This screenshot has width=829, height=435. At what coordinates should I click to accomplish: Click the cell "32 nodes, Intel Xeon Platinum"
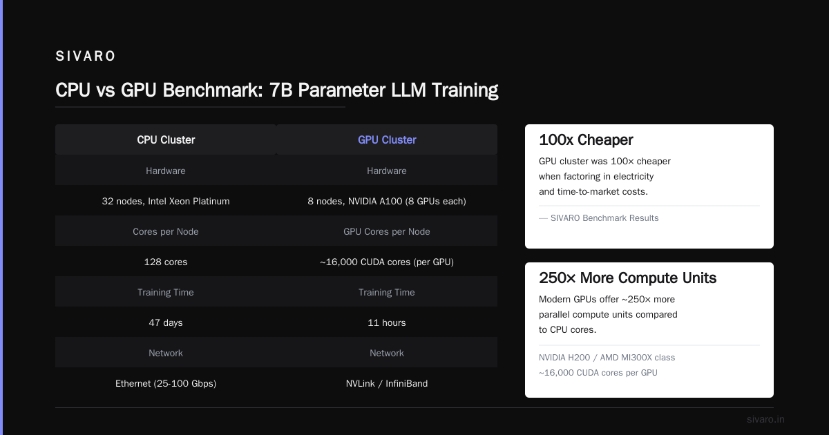[166, 201]
